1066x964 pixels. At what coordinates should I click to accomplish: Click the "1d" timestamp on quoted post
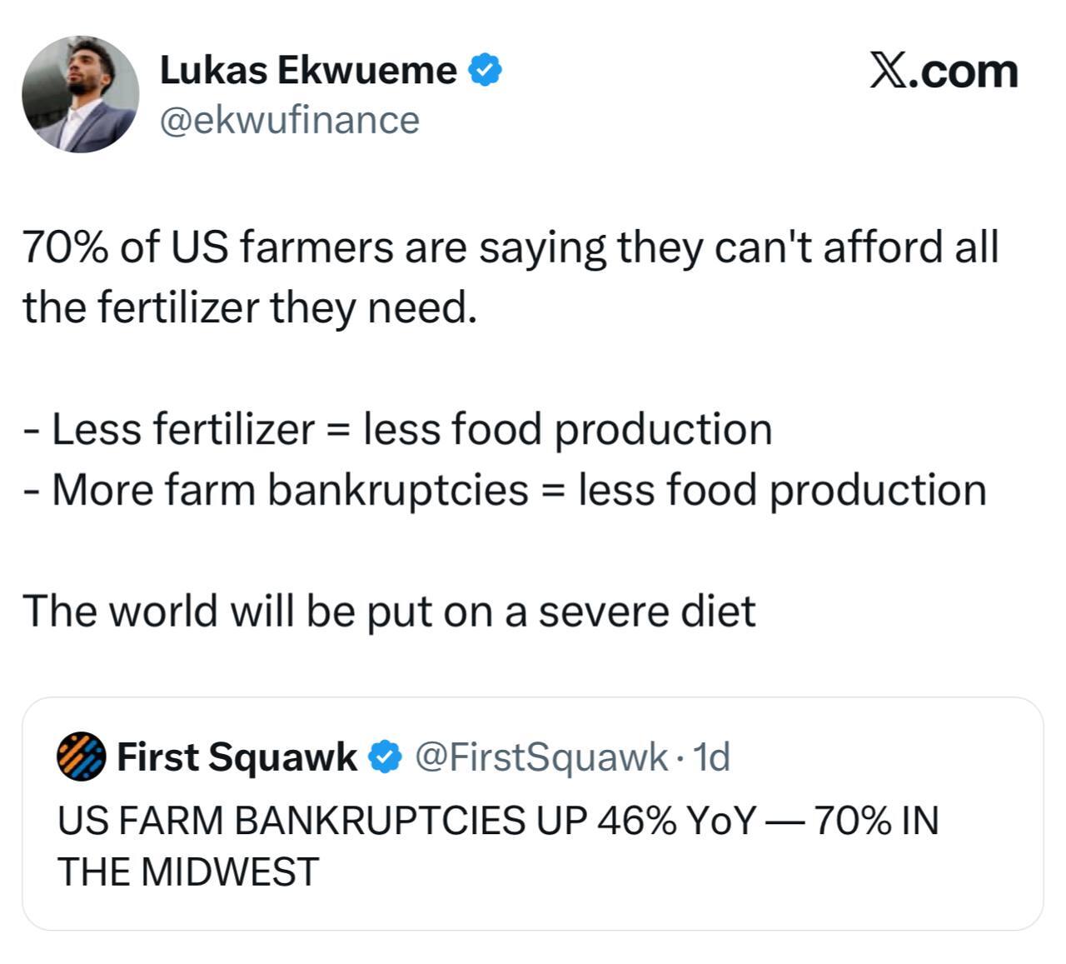(x=711, y=757)
